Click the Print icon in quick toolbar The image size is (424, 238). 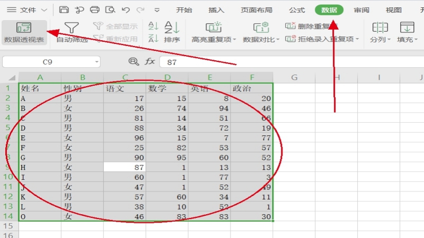pos(94,10)
